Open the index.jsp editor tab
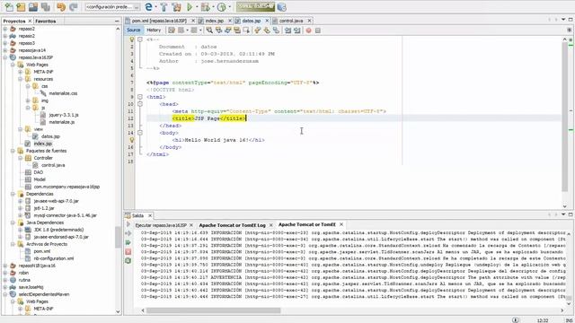 pos(214,21)
